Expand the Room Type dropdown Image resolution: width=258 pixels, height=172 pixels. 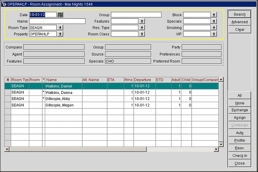coord(60,28)
